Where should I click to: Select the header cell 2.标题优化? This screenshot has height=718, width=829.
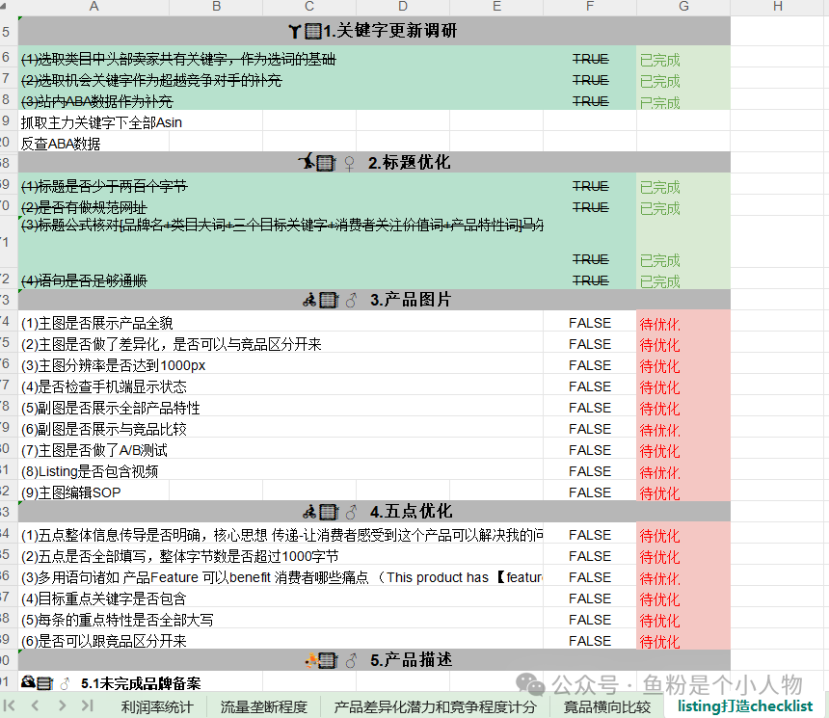[374, 162]
